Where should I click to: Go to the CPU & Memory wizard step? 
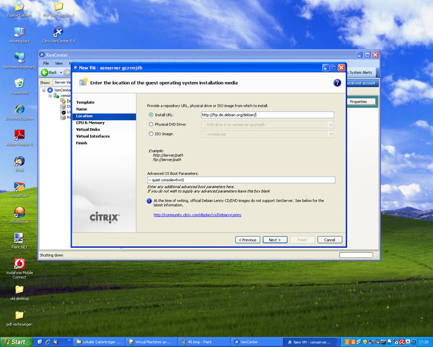[x=90, y=123]
